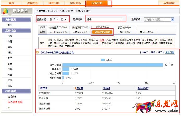Click the 点击下载 download link
Screen dimensions: 181x116
[170, 52]
